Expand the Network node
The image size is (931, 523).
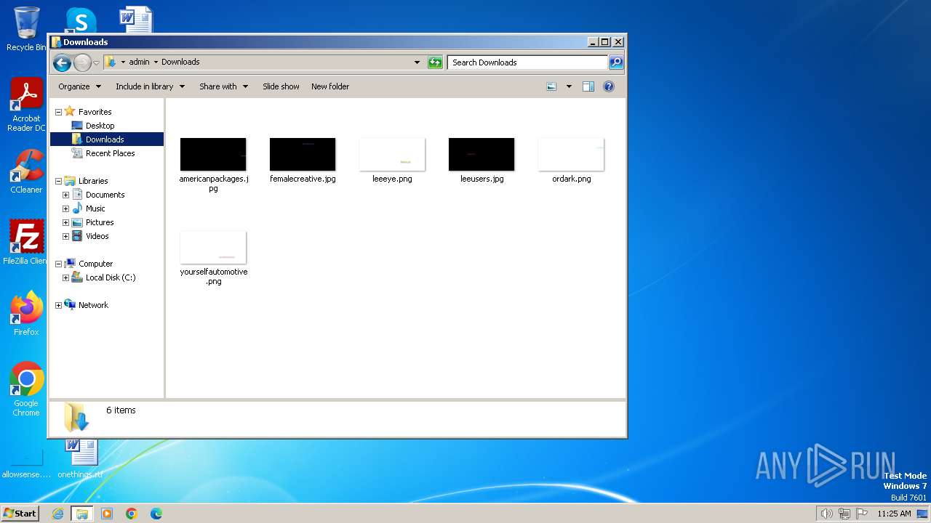coord(58,305)
